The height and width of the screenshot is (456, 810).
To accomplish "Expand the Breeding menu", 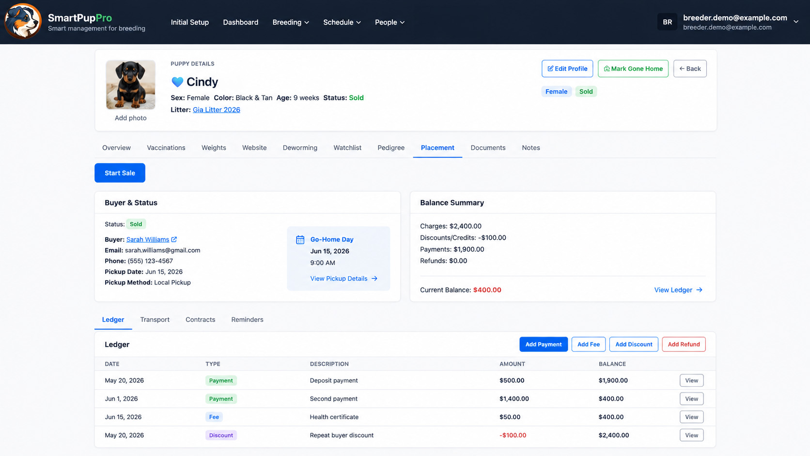I will coord(291,22).
